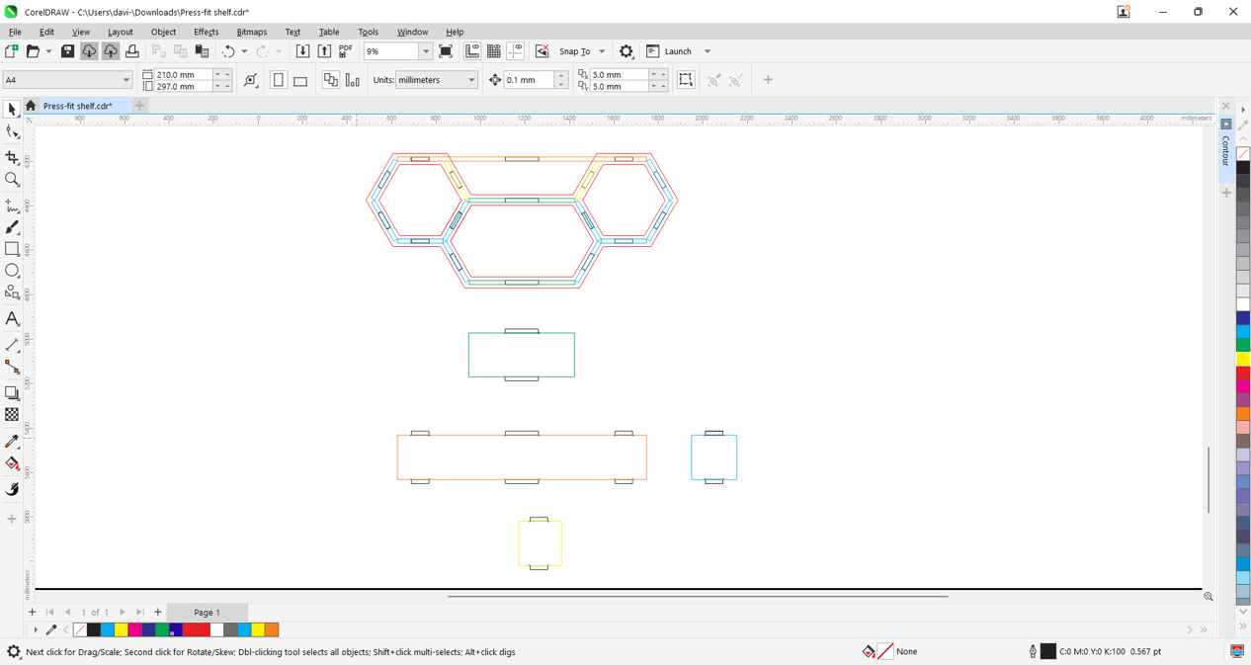Open the Effects menu

coord(206,32)
